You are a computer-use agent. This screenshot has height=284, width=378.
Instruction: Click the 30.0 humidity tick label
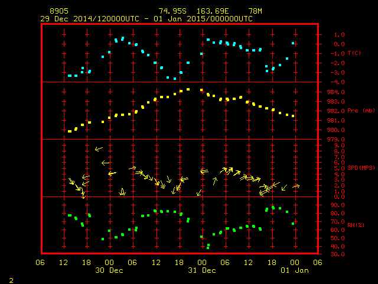[337, 254]
